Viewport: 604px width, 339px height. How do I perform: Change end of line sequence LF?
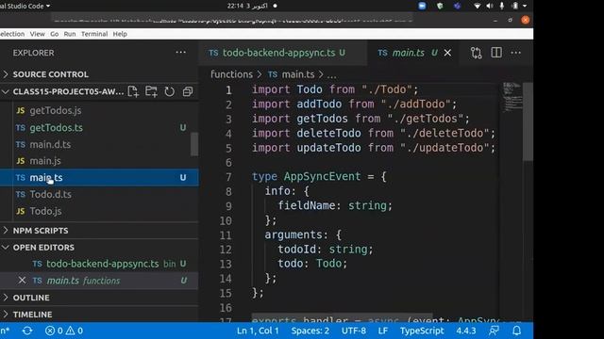[383, 331]
